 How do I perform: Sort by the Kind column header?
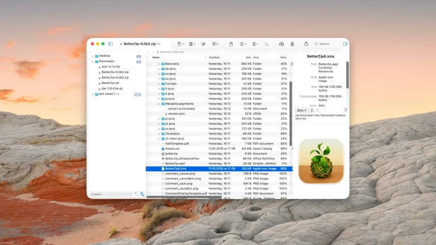[265, 57]
